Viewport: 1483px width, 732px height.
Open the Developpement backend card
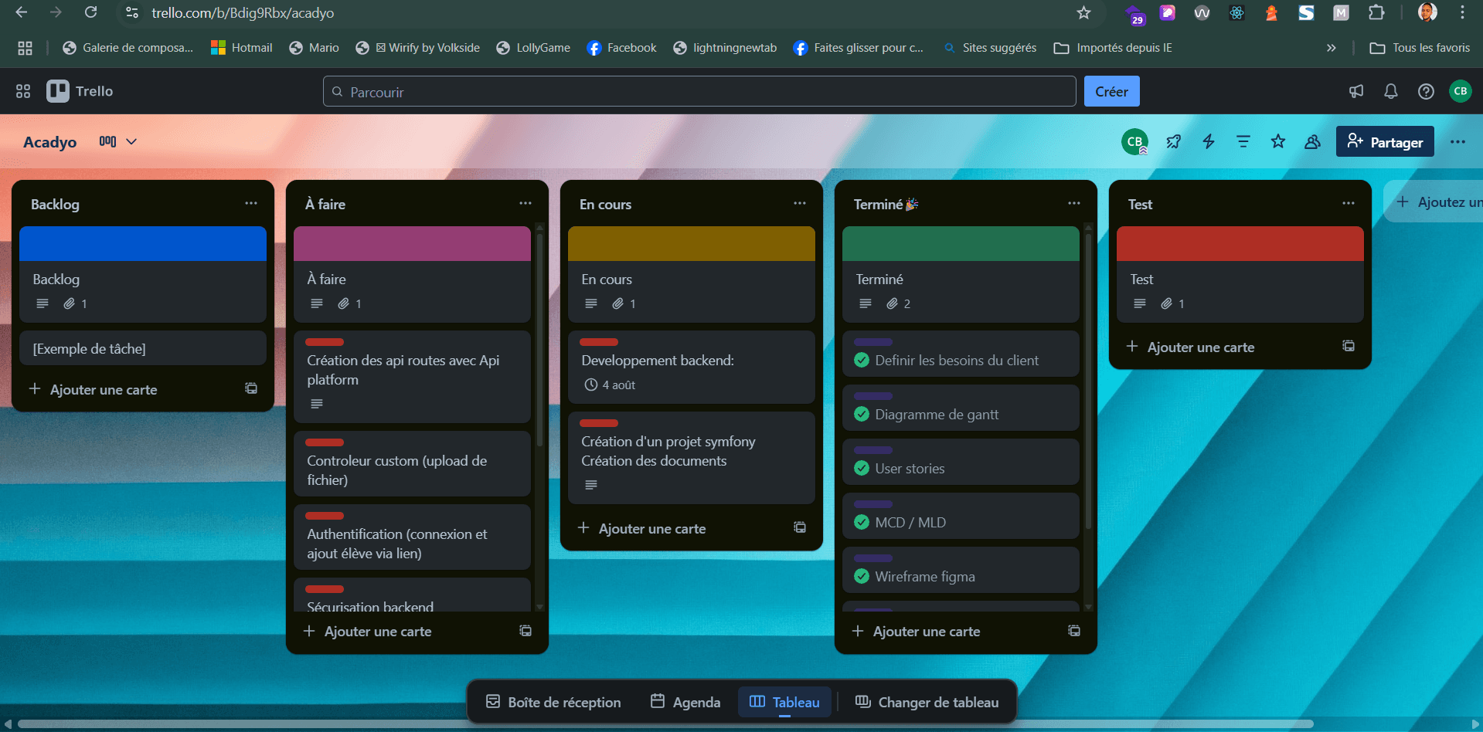[692, 367]
